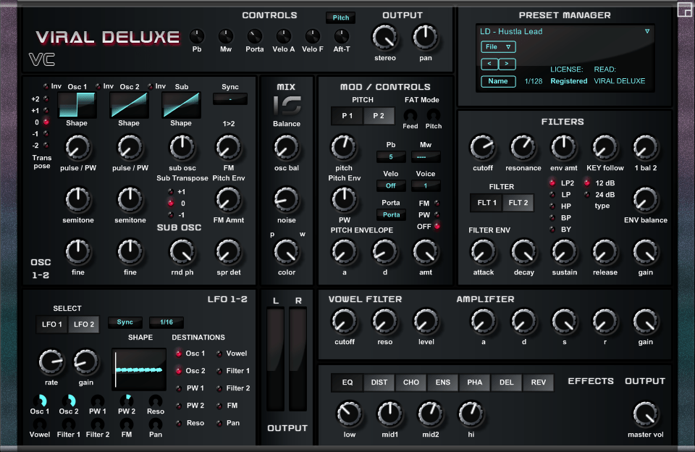
Task: Toggle the Osc 2 Inv LED
Action: pyautogui.click(x=98, y=86)
